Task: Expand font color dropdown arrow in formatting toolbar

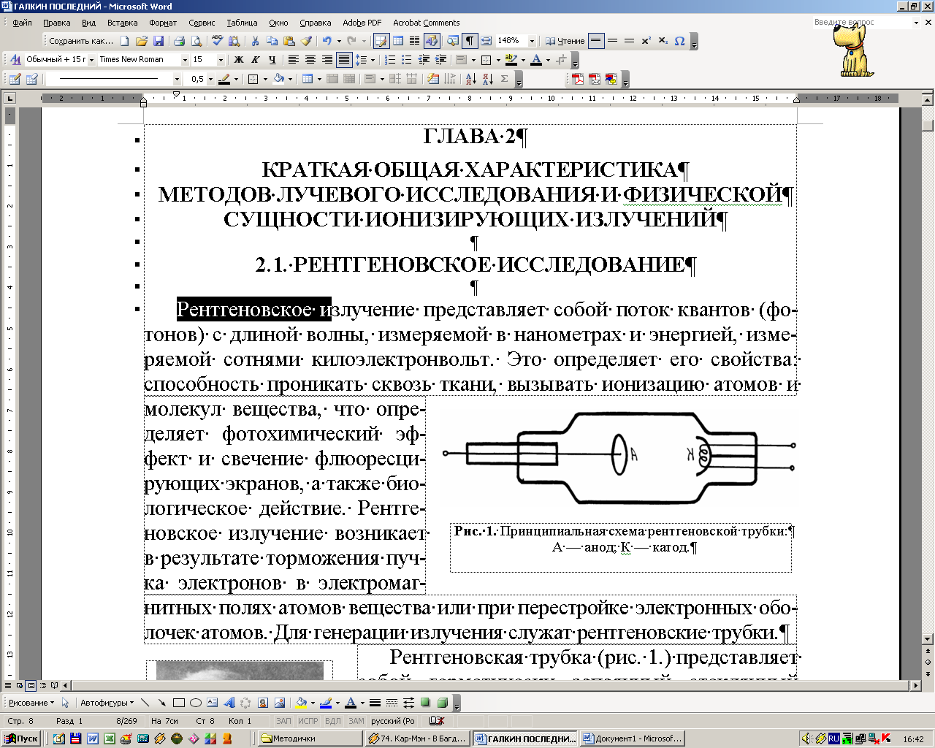Action: (548, 60)
